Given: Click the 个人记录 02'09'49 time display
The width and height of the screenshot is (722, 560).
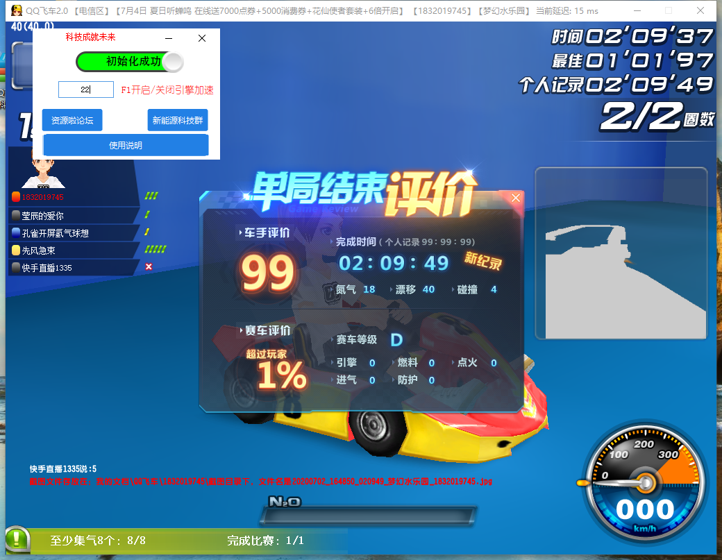Looking at the screenshot, I should pos(616,85).
